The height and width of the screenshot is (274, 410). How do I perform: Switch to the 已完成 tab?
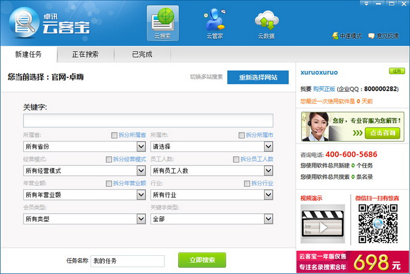click(x=142, y=54)
